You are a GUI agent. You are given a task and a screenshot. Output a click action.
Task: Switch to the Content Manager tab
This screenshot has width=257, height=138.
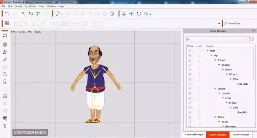click(194, 135)
